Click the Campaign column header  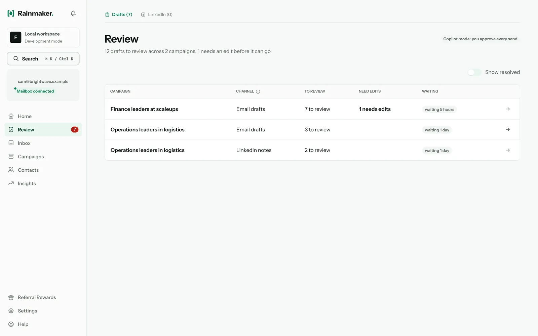coord(120,91)
